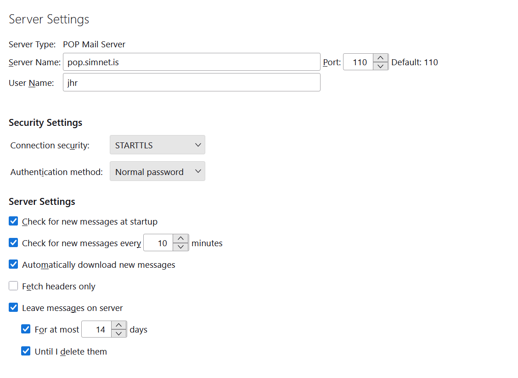Decrease the port number with down arrow
Viewport: 518px width, 378px height.
tap(380, 66)
